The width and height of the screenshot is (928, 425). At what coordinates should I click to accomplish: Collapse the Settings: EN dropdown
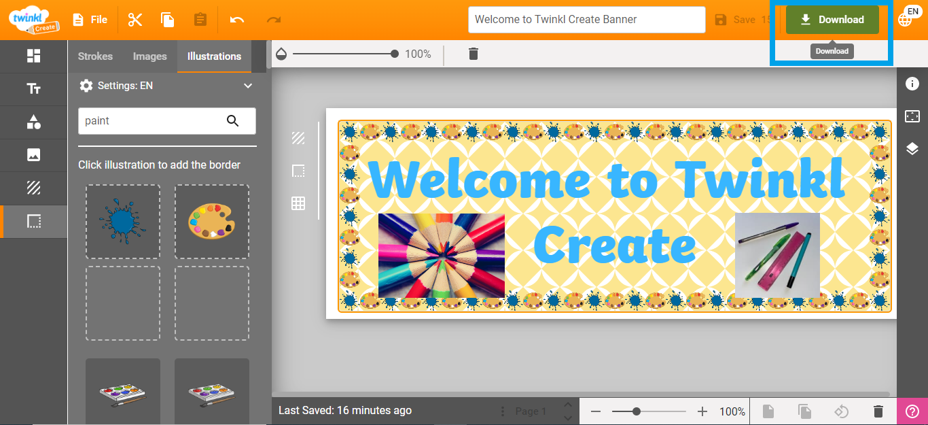(247, 86)
